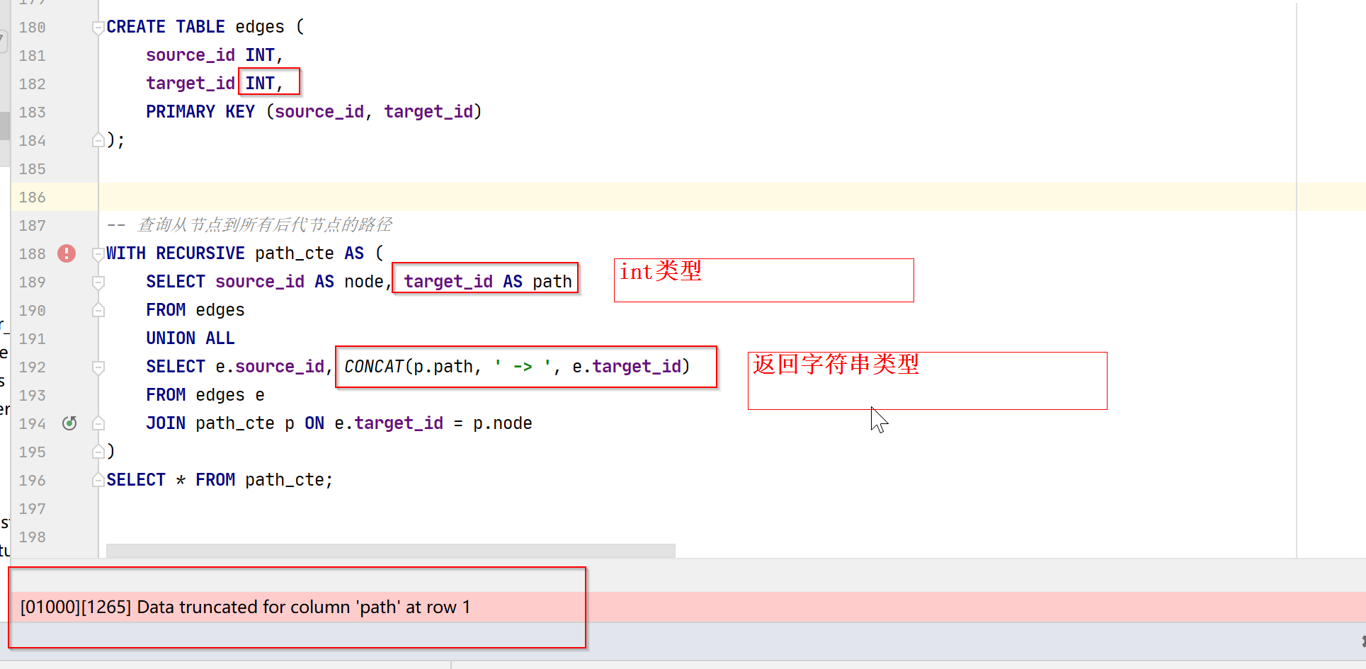Click the fold marker next to line 196

[x=98, y=480]
